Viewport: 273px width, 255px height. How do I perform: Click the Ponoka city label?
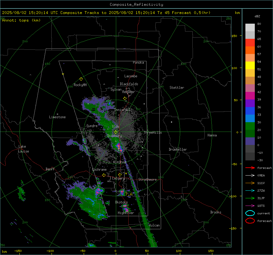coord(138,62)
